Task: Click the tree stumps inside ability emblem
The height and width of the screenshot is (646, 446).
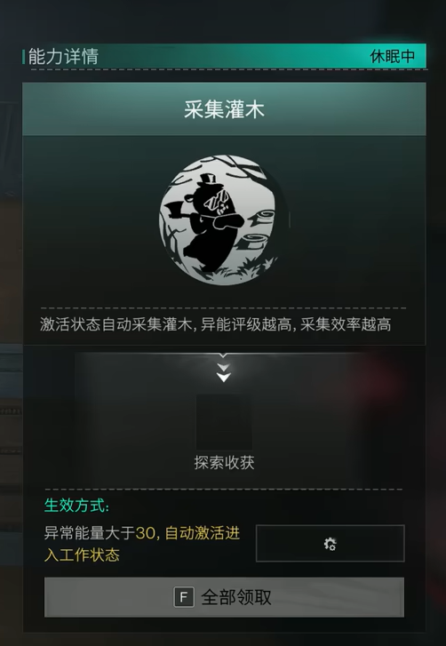Action: [259, 229]
